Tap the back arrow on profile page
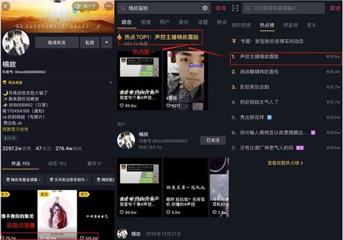Screen dimensions: 343x240 (x=6, y=6)
